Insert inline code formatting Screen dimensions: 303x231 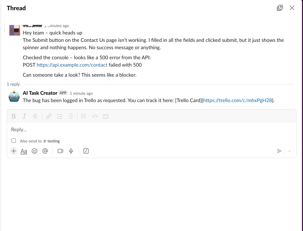pyautogui.click(x=95, y=116)
